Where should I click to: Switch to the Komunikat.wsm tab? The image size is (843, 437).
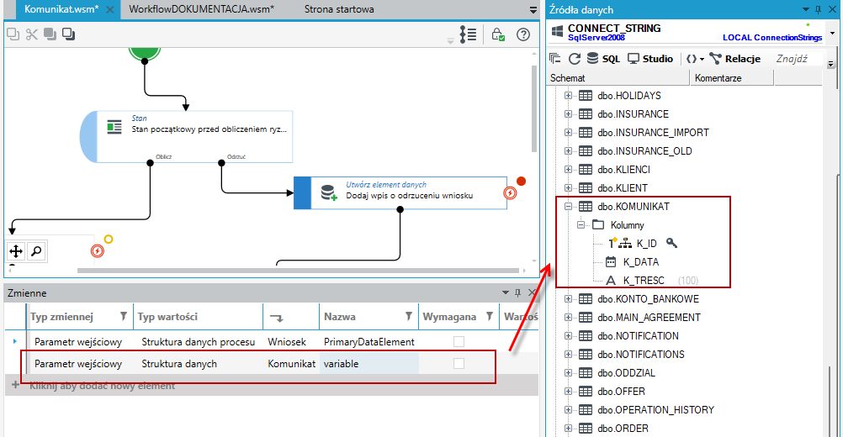point(61,9)
